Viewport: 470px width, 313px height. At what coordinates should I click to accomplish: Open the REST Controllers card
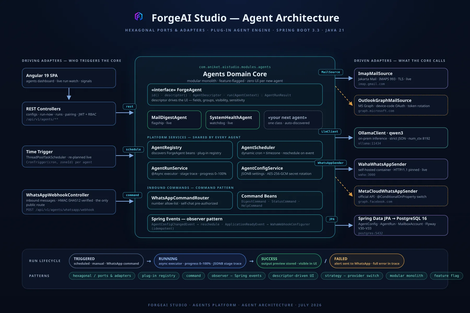pos(69,114)
